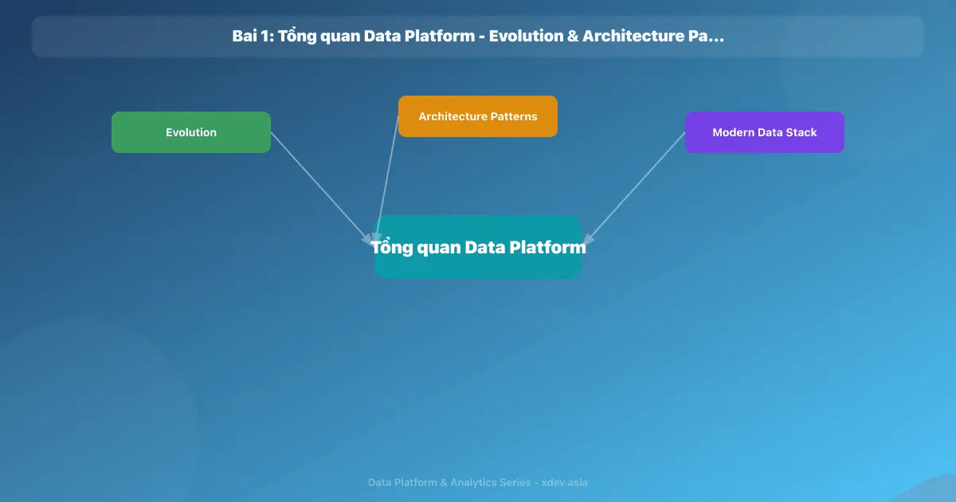
Task: Click the central Tổng quan Data Platform box
Action: [478, 247]
